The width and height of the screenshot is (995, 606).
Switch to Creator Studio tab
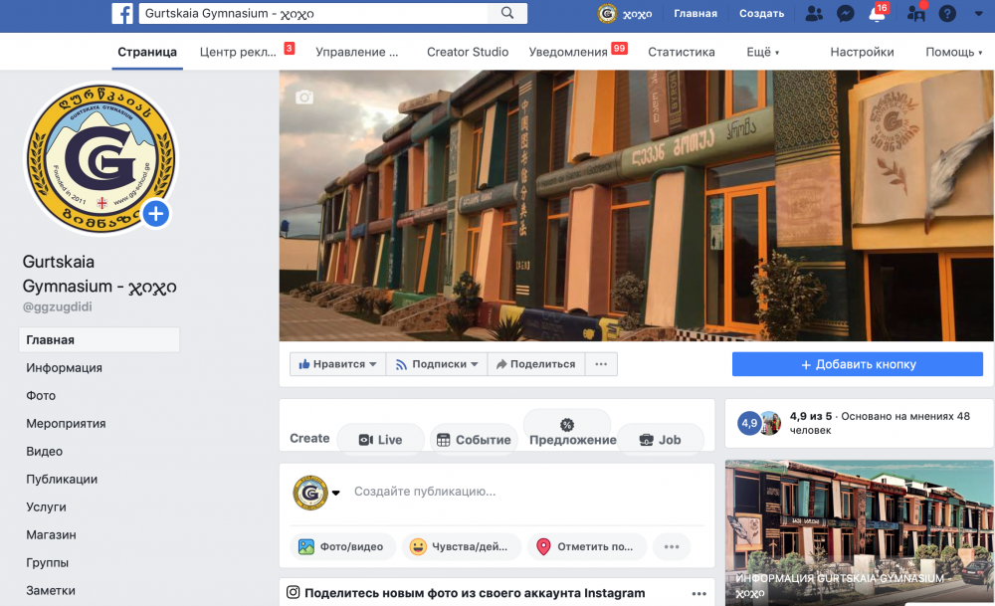(468, 52)
